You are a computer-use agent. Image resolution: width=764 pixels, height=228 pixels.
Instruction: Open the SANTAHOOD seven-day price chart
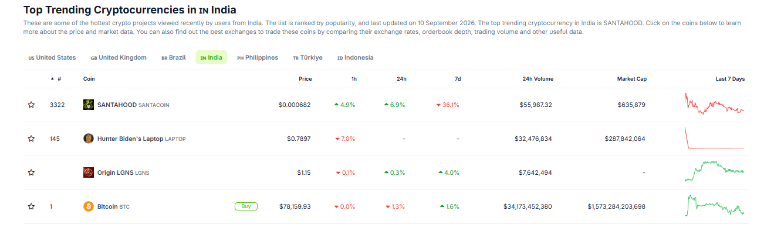click(714, 104)
